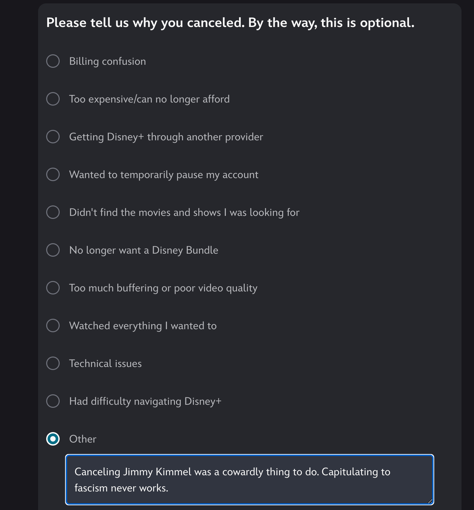
Task: Click the 'Please tell us why you canceled' heading
Action: (x=230, y=23)
